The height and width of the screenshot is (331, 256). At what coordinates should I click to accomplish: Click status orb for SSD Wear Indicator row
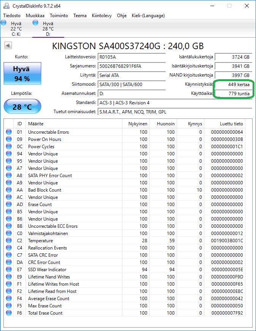tap(9, 270)
